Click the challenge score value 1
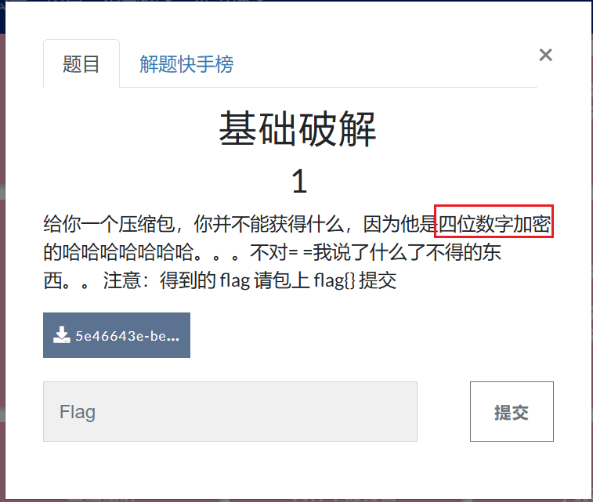Image resolution: width=593 pixels, height=502 pixels. 299,182
